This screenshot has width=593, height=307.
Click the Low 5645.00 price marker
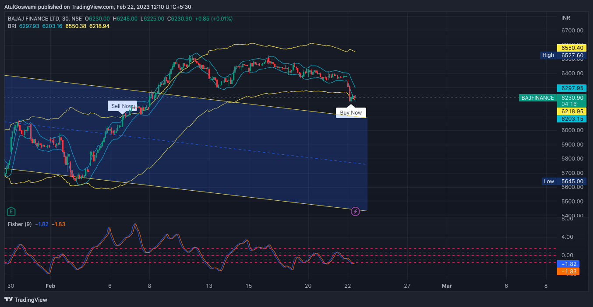tap(564, 181)
